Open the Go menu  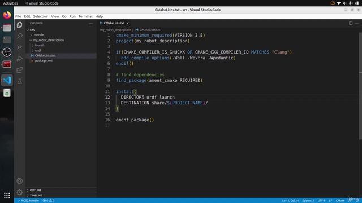[x=64, y=16]
